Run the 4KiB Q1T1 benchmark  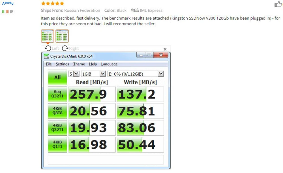point(57,144)
